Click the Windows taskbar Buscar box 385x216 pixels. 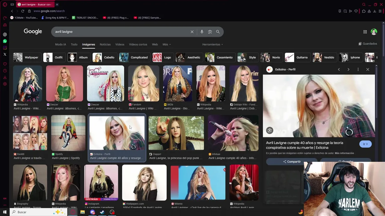pyautogui.click(x=38, y=212)
